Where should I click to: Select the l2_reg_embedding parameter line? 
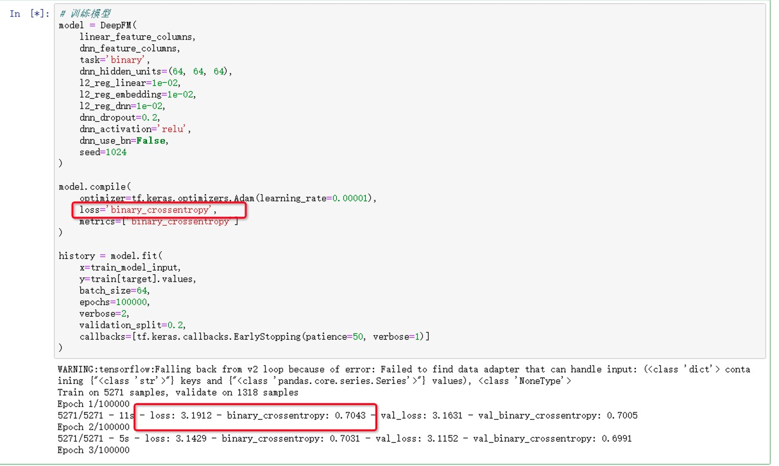135,94
